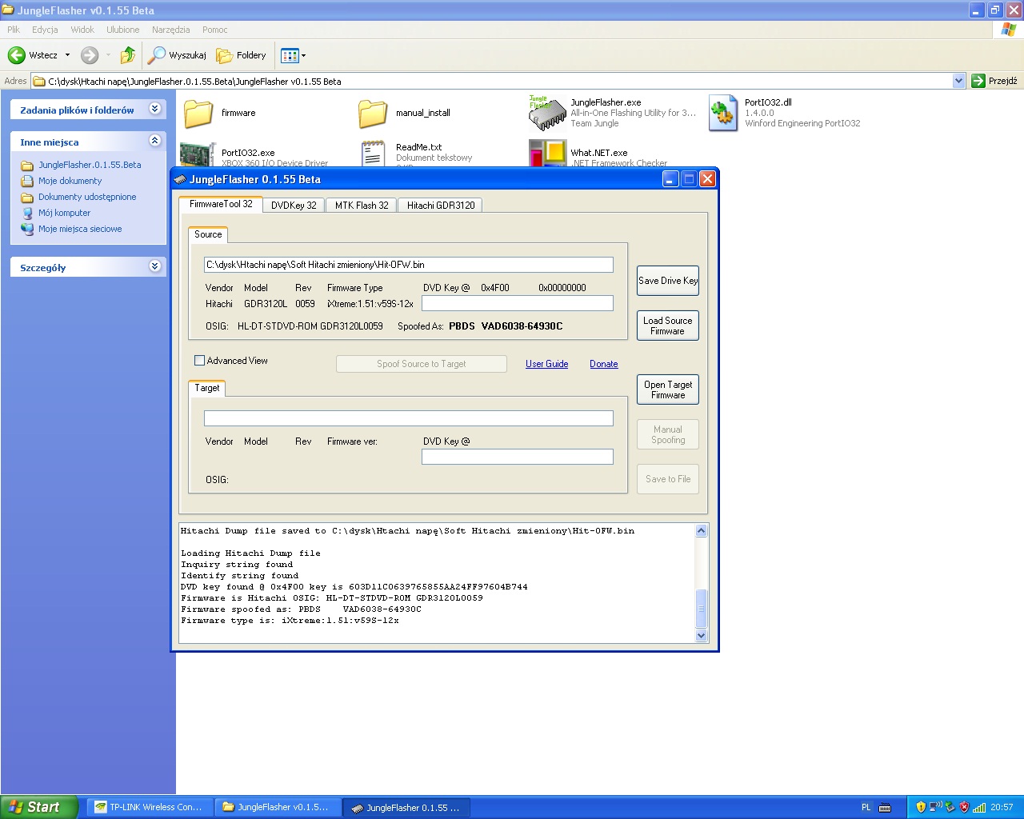Click the Explorer address bar path
This screenshot has height=819, width=1024.
[x=492, y=81]
